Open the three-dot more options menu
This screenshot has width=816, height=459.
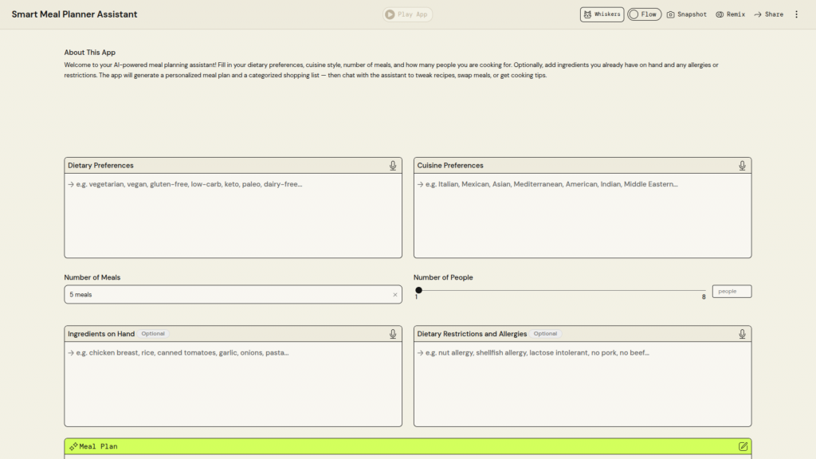[796, 14]
